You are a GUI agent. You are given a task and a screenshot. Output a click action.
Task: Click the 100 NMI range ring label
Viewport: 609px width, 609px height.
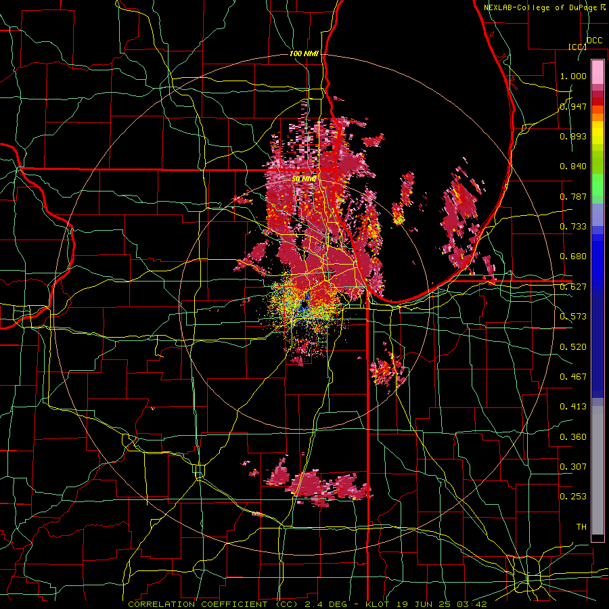tap(304, 53)
